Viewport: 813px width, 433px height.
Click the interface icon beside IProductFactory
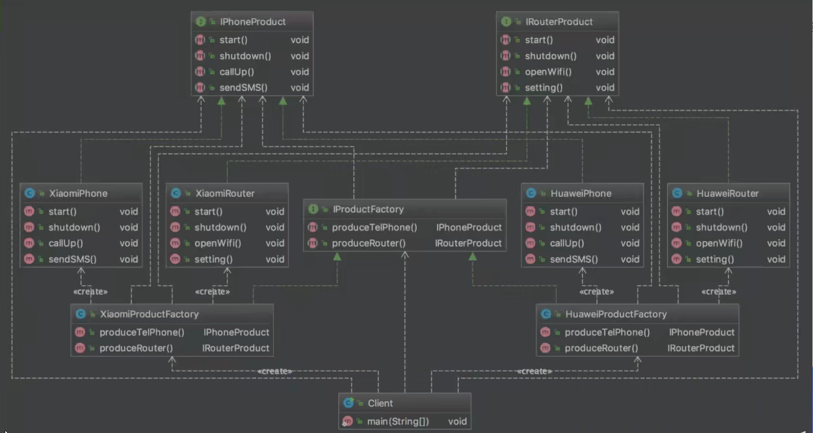pos(313,209)
